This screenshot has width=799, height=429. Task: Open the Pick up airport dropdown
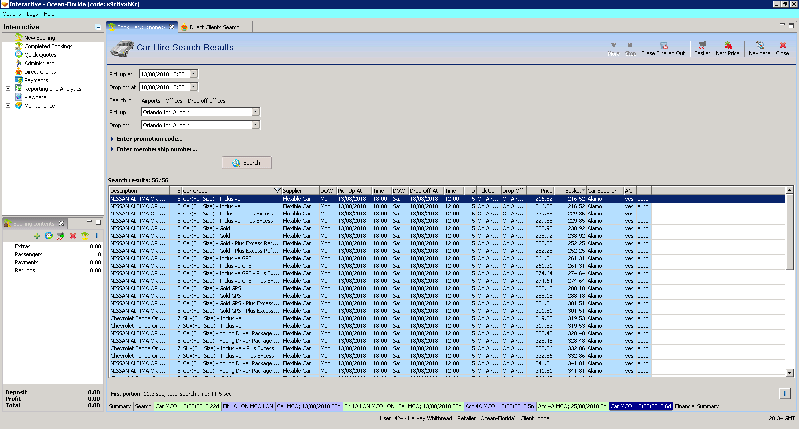(x=255, y=112)
